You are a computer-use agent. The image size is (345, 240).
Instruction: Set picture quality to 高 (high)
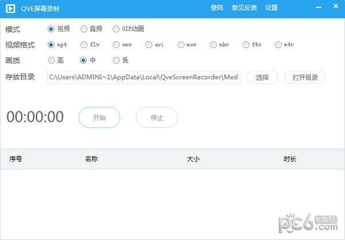pyautogui.click(x=52, y=60)
